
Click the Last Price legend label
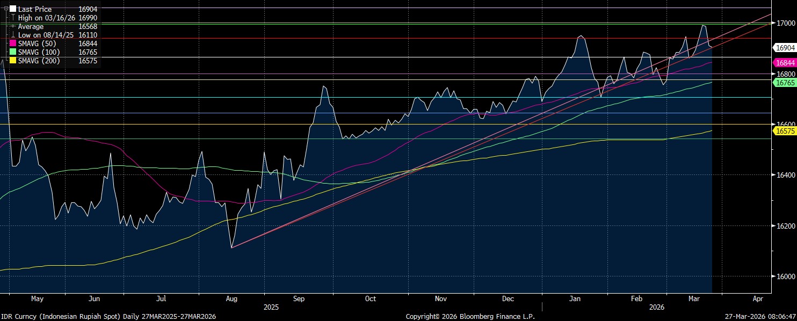[x=35, y=9]
